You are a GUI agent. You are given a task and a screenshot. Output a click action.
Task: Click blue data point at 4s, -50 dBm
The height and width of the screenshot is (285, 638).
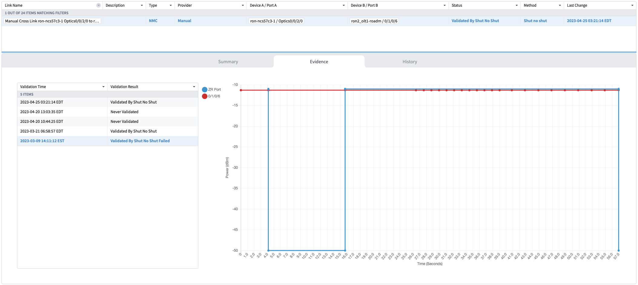click(268, 251)
